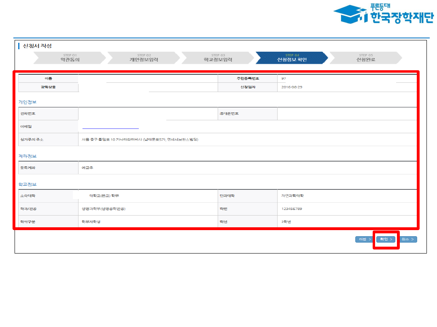Screen dimensions: 437x327
Task: Jump to STEP 05 신청완료 step
Action: 366,58
